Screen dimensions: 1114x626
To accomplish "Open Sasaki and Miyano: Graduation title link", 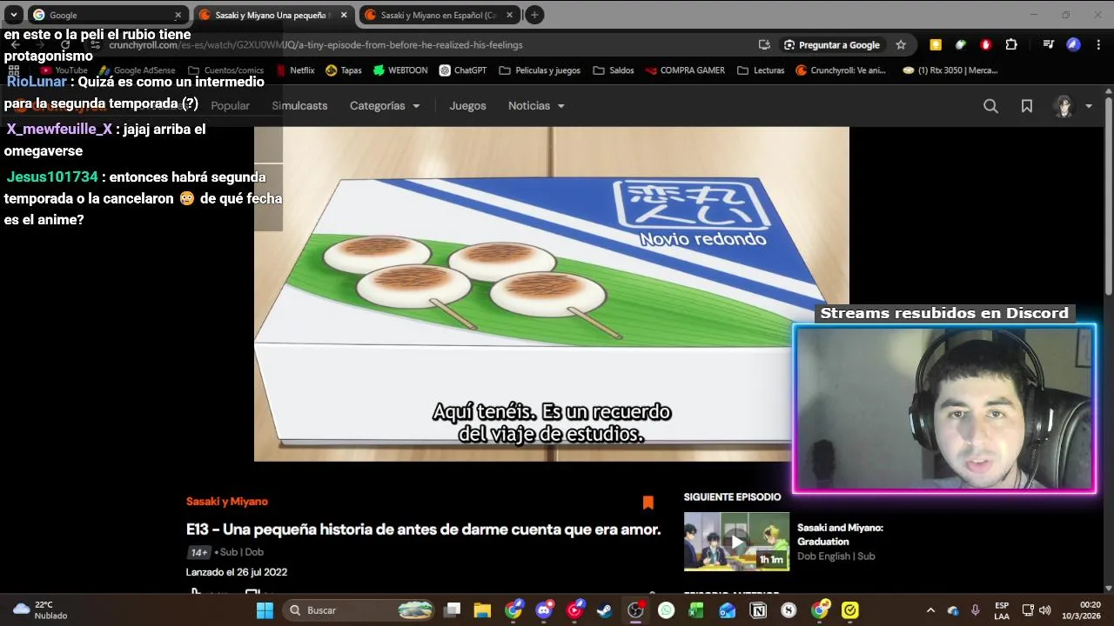I will 840,534.
